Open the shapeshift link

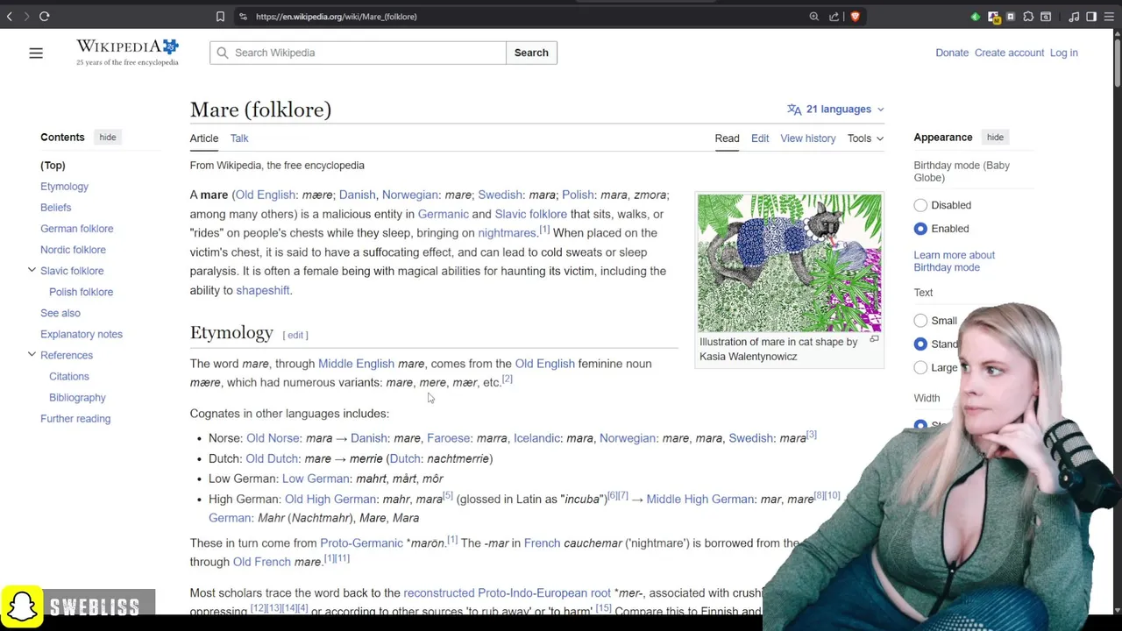[262, 291]
